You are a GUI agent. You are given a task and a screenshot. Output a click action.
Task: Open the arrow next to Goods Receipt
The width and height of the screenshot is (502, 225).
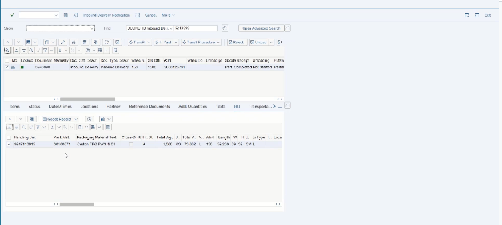[76, 119]
